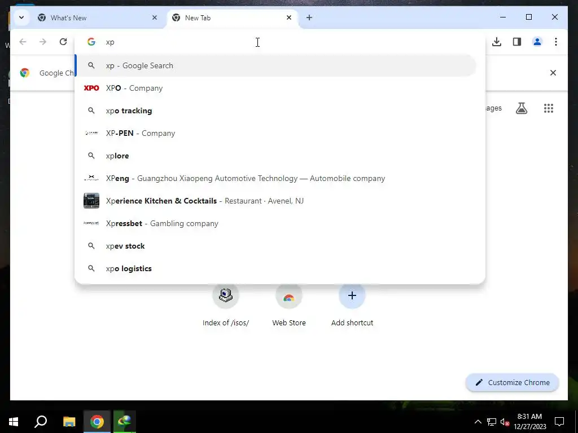
Task: Click the address bar containing xp
Action: point(280,42)
